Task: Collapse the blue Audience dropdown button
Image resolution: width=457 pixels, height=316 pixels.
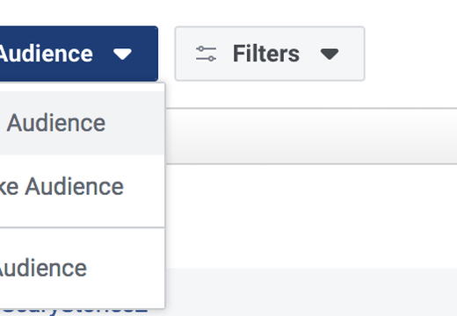Action: (x=78, y=54)
